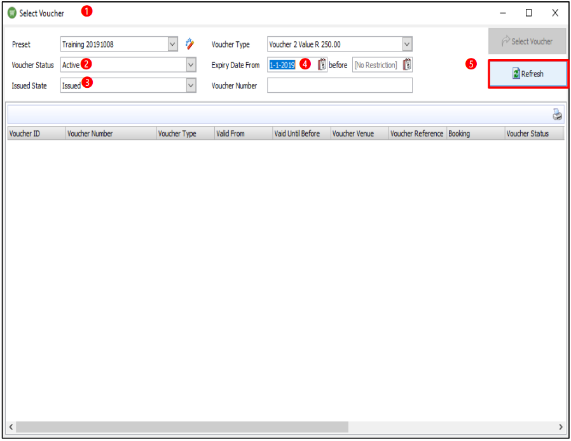This screenshot has width=571, height=441.
Task: Click the Voucher 2 Value R 250.00 text
Action: (305, 44)
